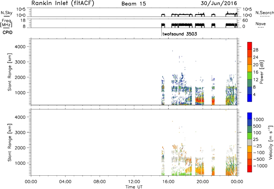Click the red top segment of the power color bar
Screen dimensions: 274x189
pos(250,45)
